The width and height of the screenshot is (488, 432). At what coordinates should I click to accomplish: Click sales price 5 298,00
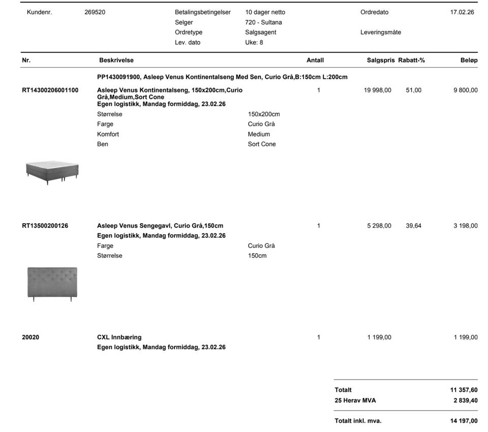coord(379,226)
